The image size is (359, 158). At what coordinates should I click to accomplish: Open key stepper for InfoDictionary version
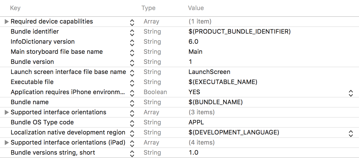[x=132, y=42]
